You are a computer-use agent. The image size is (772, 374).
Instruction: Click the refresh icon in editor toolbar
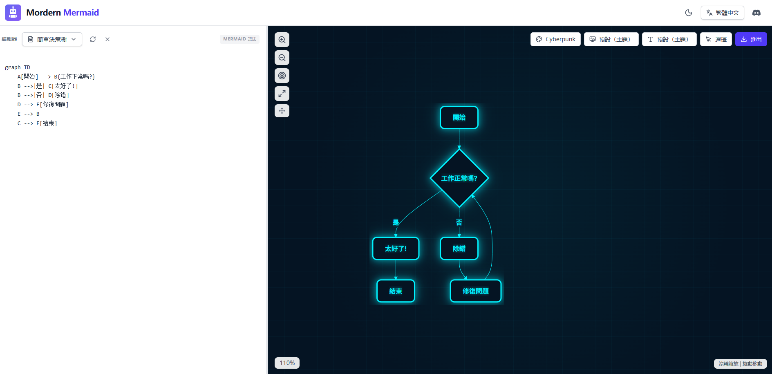coord(93,39)
